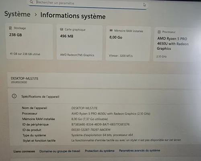
Task: Select the ID de périphérique value
Action: coord(100,124)
